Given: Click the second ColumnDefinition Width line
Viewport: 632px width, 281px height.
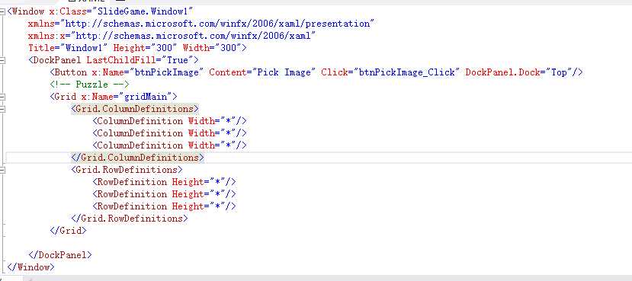Looking at the screenshot, I should tap(169, 133).
